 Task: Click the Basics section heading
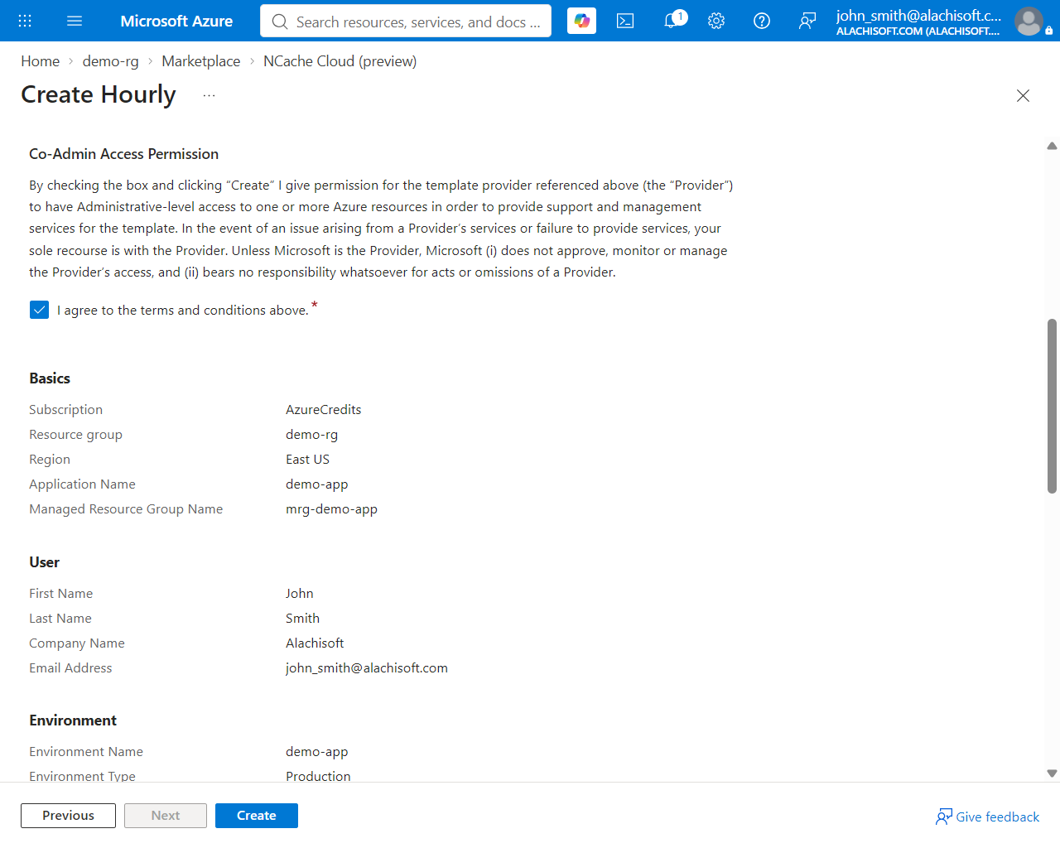[50, 378]
